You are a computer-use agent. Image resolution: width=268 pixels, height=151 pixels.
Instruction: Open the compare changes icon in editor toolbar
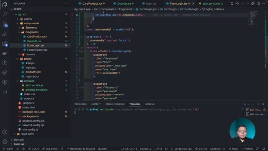tap(232, 3)
